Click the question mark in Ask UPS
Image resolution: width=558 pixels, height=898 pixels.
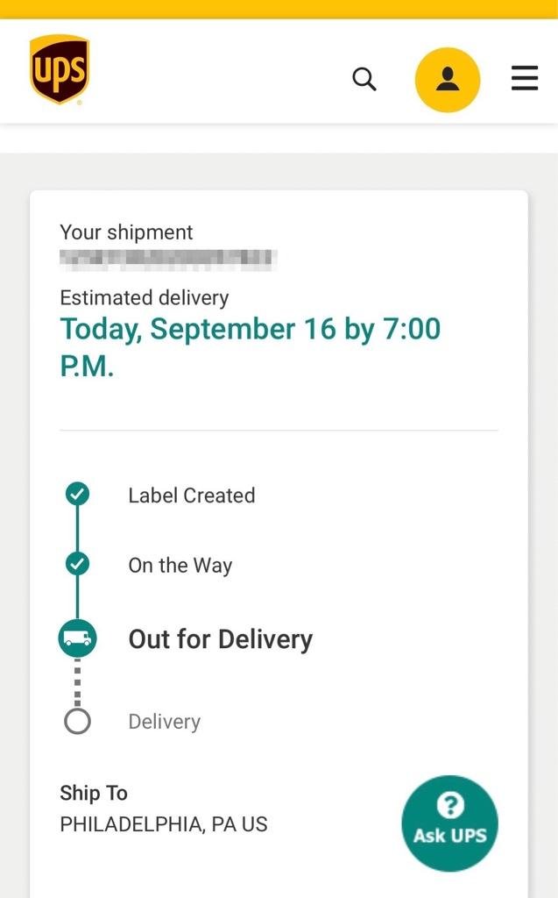pyautogui.click(x=450, y=805)
